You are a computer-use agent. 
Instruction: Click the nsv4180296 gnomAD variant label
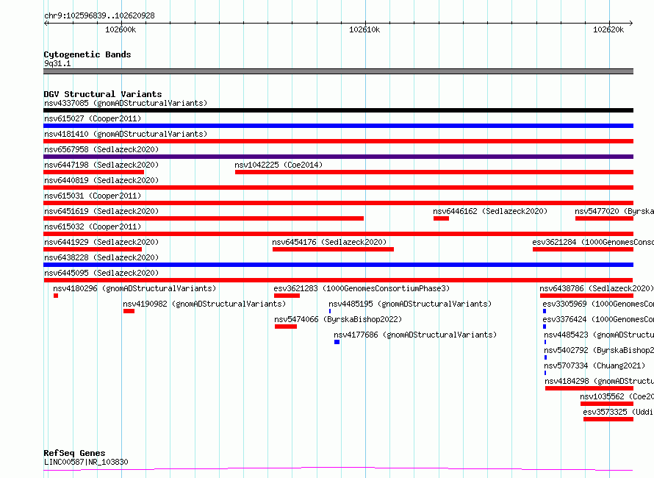pyautogui.click(x=134, y=288)
